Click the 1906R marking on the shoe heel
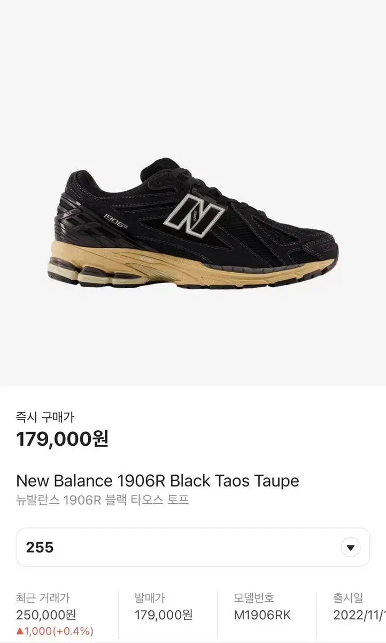Viewport: 386px width, 643px height. (115, 218)
